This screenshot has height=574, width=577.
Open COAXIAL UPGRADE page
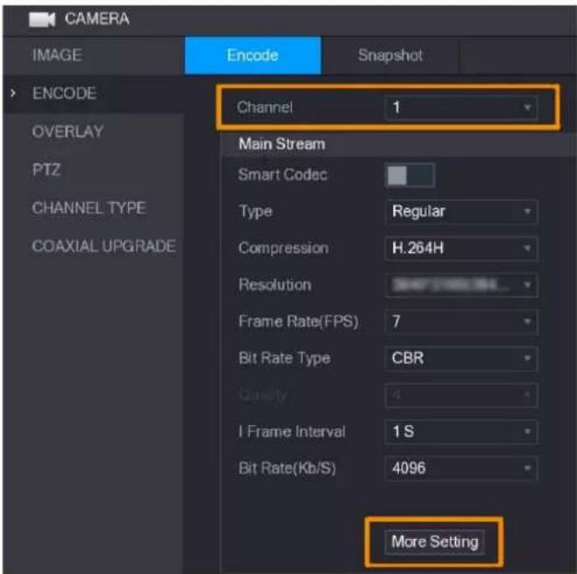(x=104, y=246)
